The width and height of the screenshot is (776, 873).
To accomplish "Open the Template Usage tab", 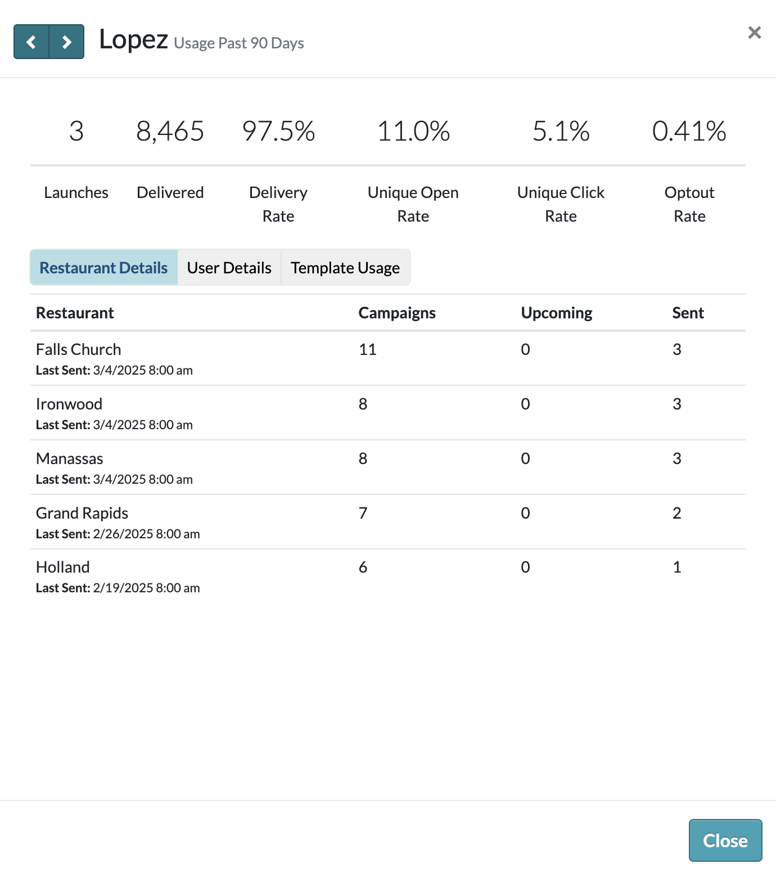I will pos(345,267).
